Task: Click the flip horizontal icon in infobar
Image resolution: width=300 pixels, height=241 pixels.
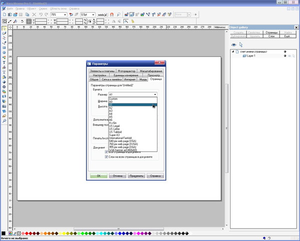Action: pyautogui.click(x=113, y=21)
